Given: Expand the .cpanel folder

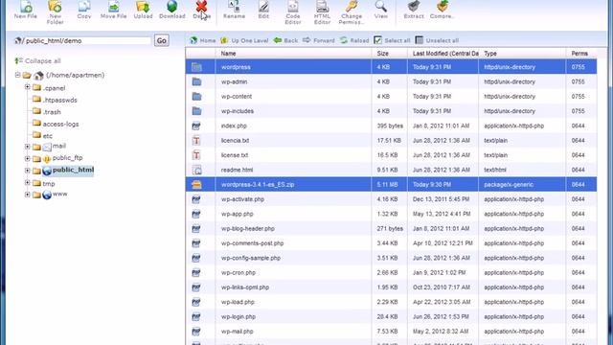Looking at the screenshot, I should 28,87.
